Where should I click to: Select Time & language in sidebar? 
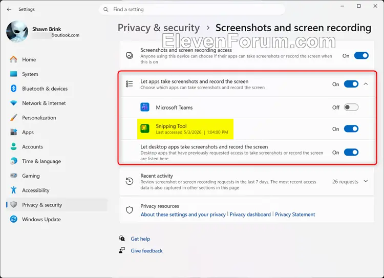pyautogui.click(x=57, y=161)
